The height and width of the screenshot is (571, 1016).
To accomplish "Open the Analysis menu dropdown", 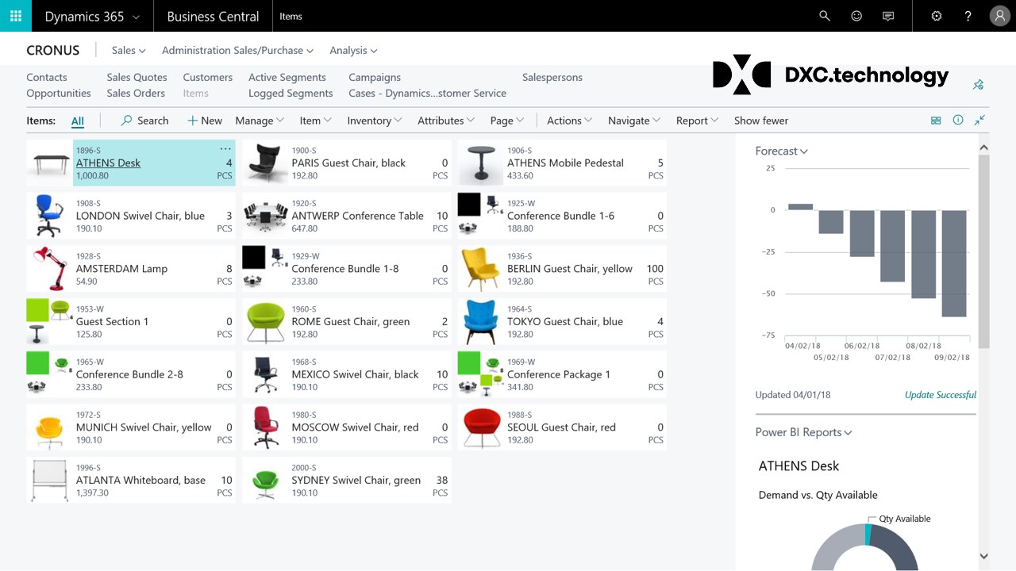I will click(353, 50).
